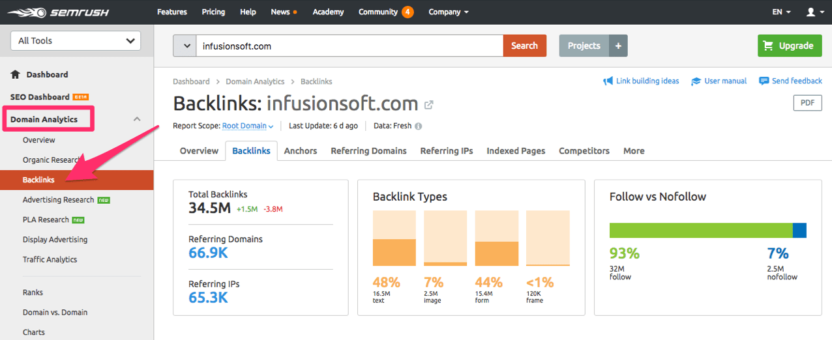Click the 7% nofollow percentage
The height and width of the screenshot is (340, 832).
[x=778, y=253]
